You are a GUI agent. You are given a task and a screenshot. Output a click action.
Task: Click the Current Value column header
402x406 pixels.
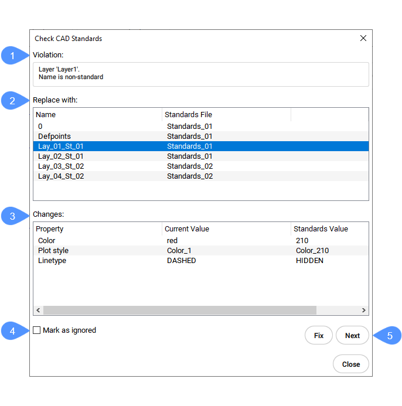[226, 229]
